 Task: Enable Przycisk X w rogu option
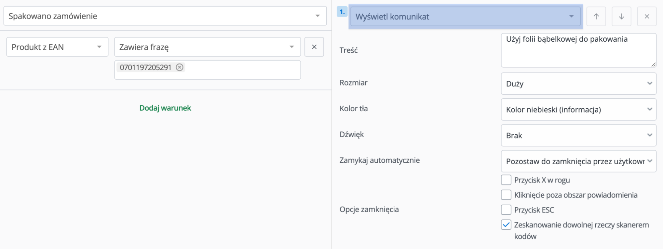pos(506,180)
